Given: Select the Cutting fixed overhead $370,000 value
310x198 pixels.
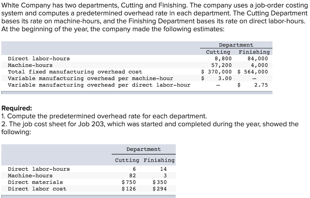Looking at the screenshot, I should coord(217,72).
